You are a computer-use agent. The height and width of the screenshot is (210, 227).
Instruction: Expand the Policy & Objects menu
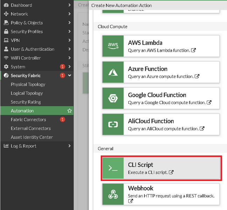click(x=70, y=23)
